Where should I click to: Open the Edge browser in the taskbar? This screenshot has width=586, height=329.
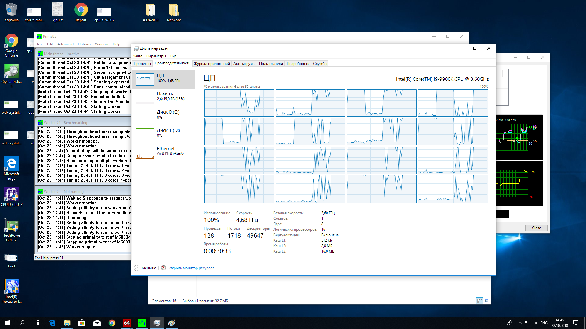(52, 323)
